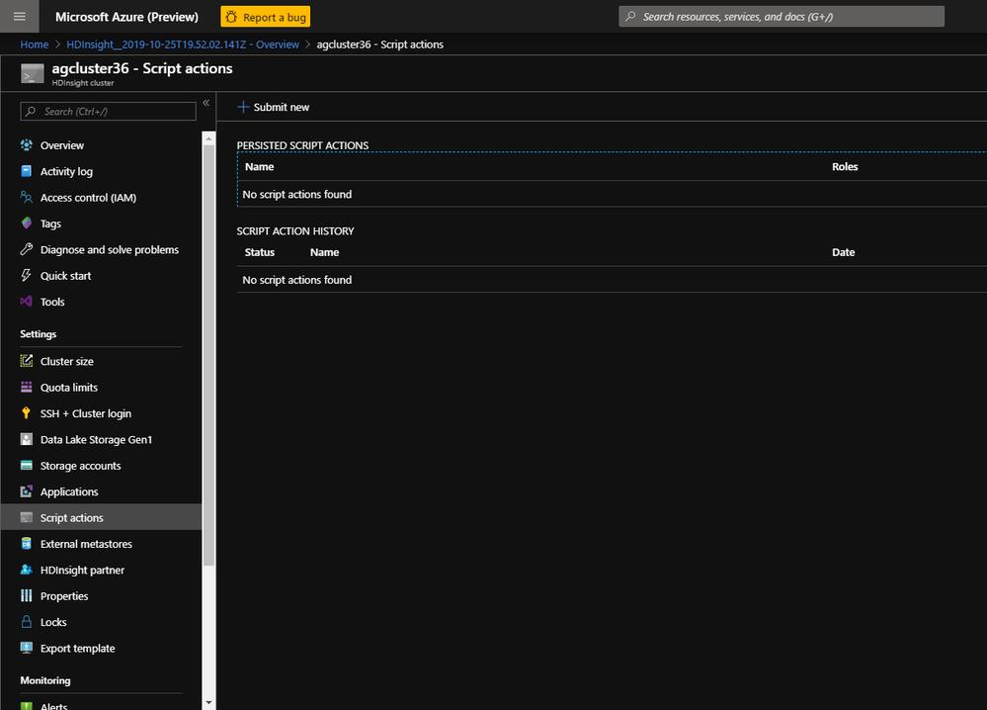The image size is (987, 710).
Task: Open Activity log icon
Action: click(27, 171)
